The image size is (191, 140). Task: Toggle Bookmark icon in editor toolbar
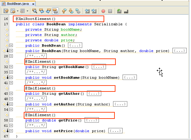[78, 11]
